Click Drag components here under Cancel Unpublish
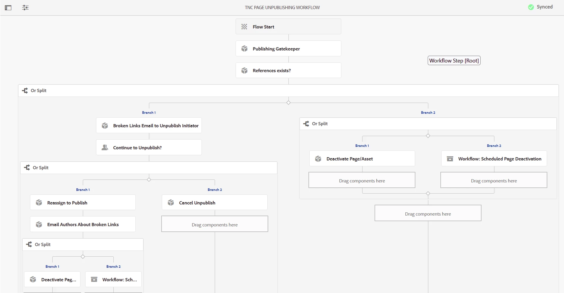 [215, 225]
